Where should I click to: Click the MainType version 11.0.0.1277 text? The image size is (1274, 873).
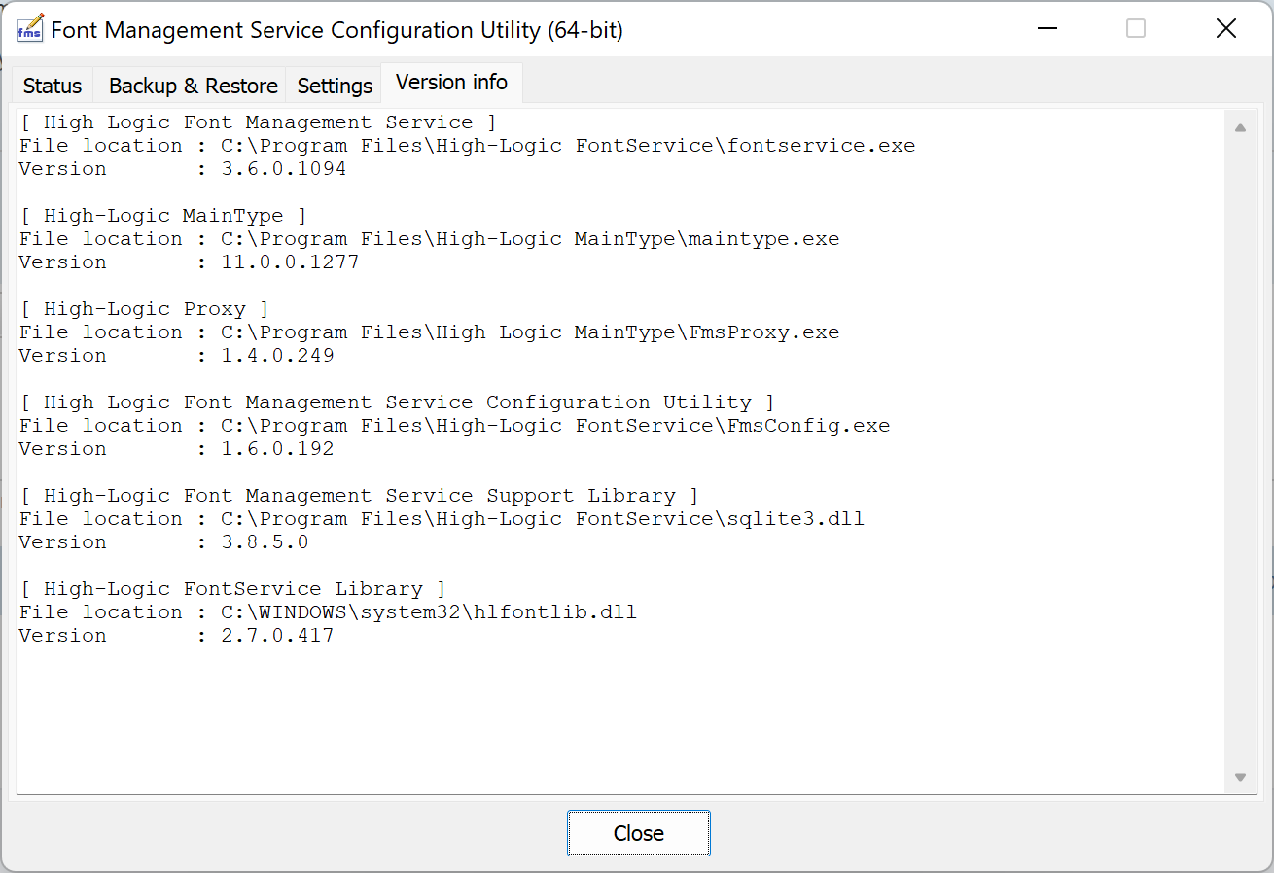pos(289,262)
